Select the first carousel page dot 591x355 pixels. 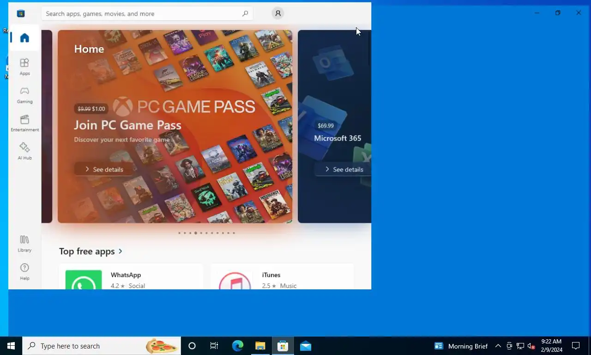click(x=179, y=233)
